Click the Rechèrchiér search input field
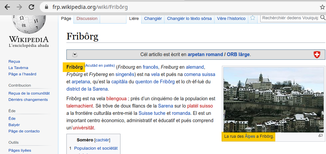326x154 pixels. (290, 18)
